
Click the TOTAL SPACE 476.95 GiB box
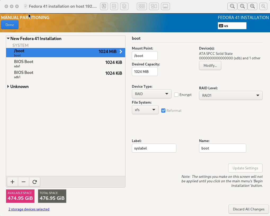tap(52, 196)
